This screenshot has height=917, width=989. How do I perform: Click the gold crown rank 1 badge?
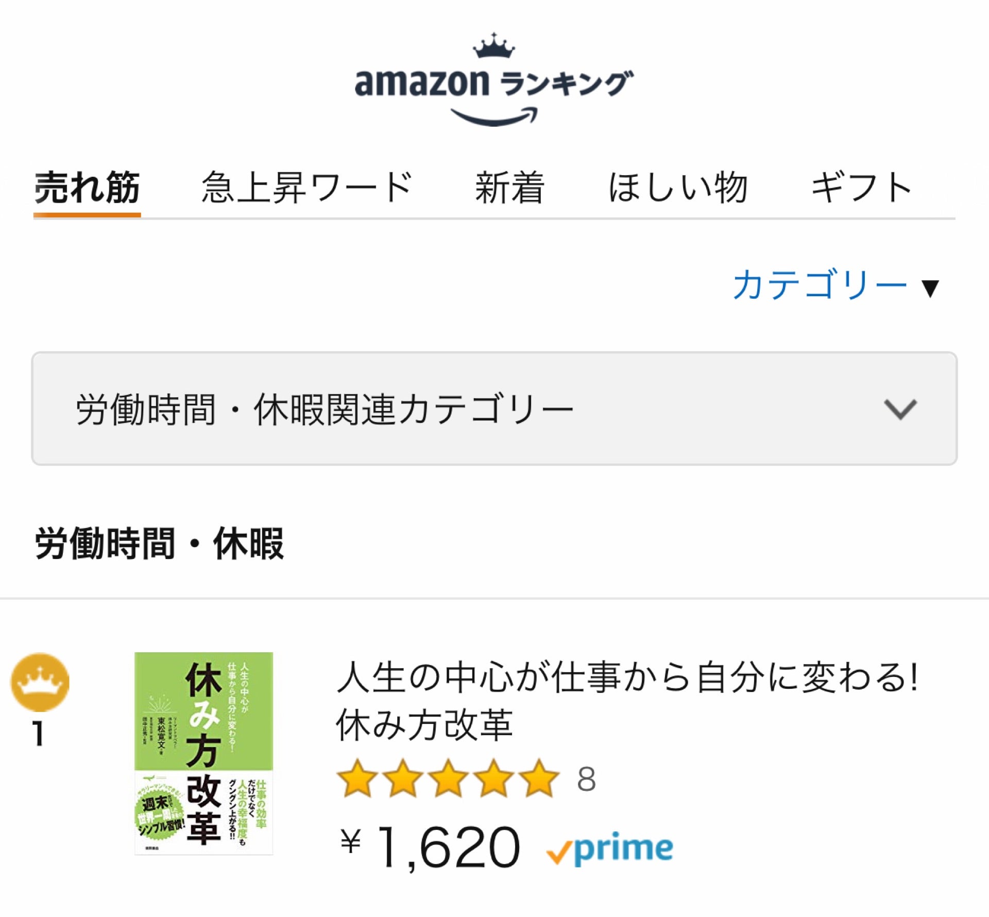click(x=40, y=683)
